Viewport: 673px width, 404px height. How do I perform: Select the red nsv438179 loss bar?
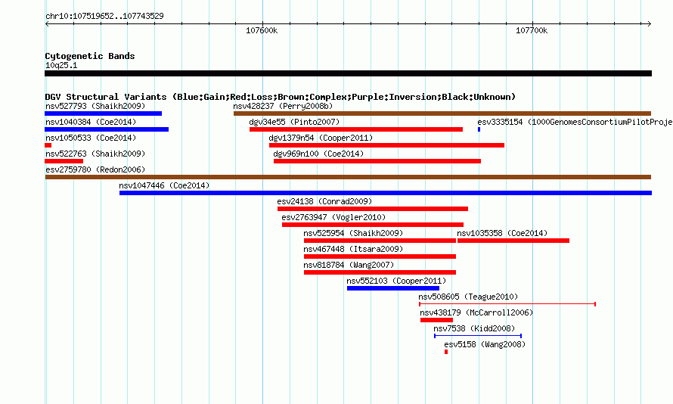pyautogui.click(x=436, y=320)
